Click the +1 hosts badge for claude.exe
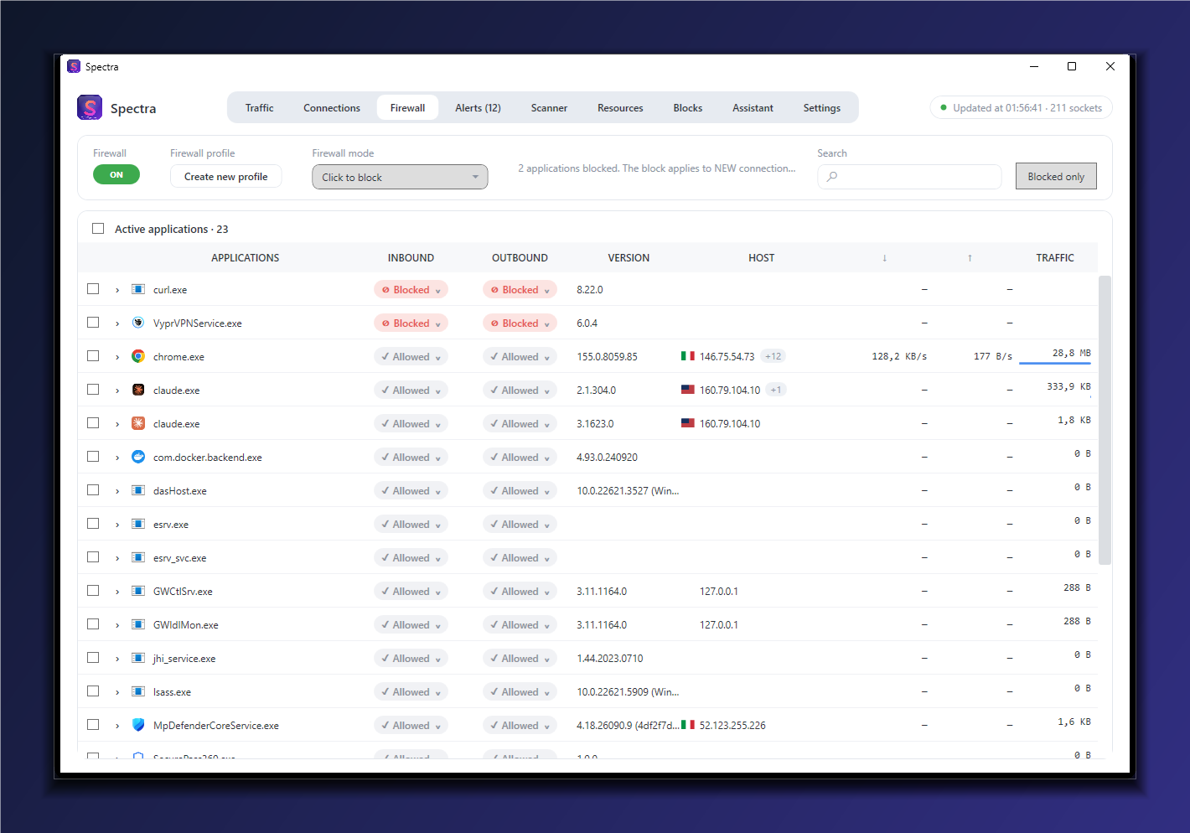The width and height of the screenshot is (1190, 833). click(776, 390)
